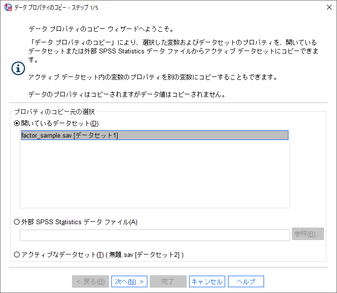The width and height of the screenshot is (337, 293).
Task: Click the 完了 finish button
Action: click(x=168, y=281)
